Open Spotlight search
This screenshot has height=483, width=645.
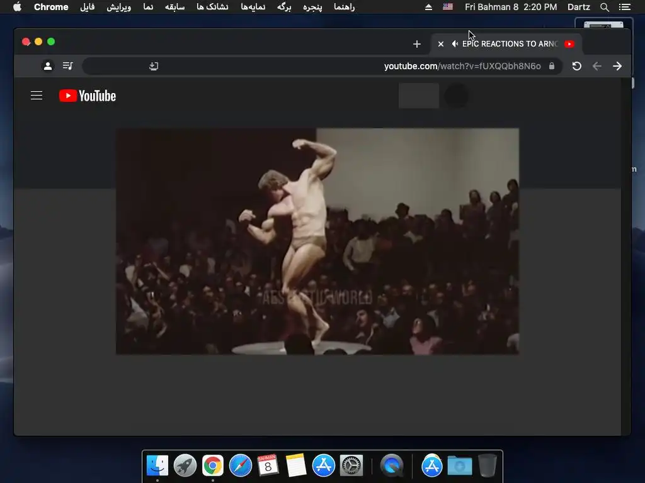(x=604, y=7)
